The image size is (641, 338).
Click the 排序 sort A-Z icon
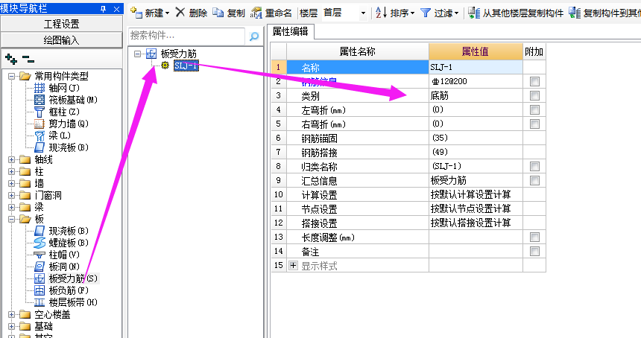tap(381, 13)
